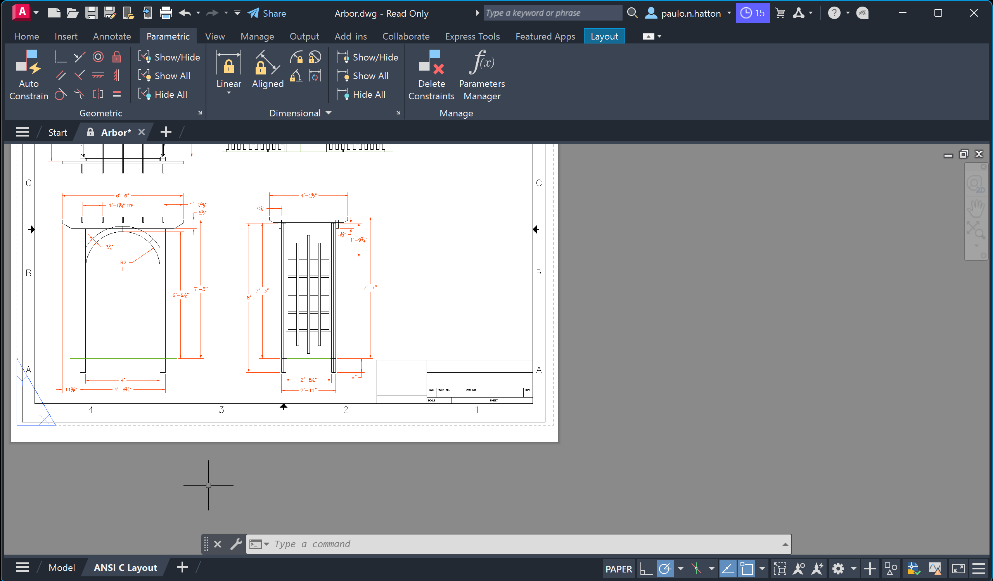Screen dimensions: 993x581
Task: Open the Layout ribbon tab
Action: click(x=604, y=36)
